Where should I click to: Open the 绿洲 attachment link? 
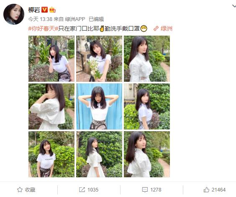166,29
